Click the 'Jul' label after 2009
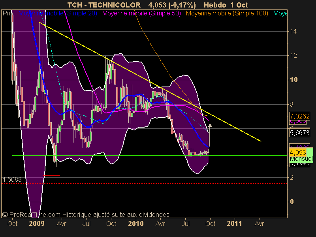 (87, 224)
